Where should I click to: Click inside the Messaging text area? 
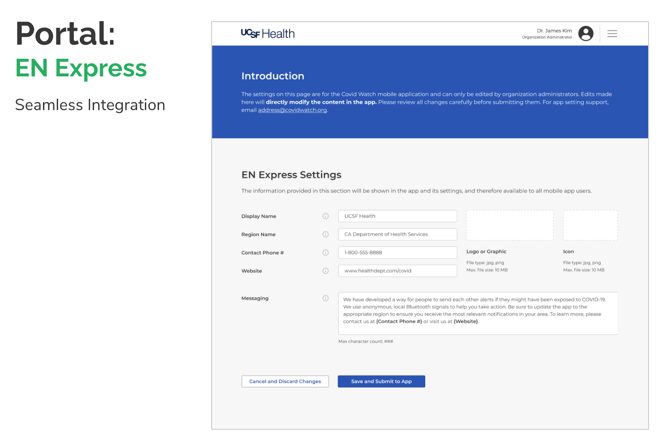pyautogui.click(x=478, y=314)
